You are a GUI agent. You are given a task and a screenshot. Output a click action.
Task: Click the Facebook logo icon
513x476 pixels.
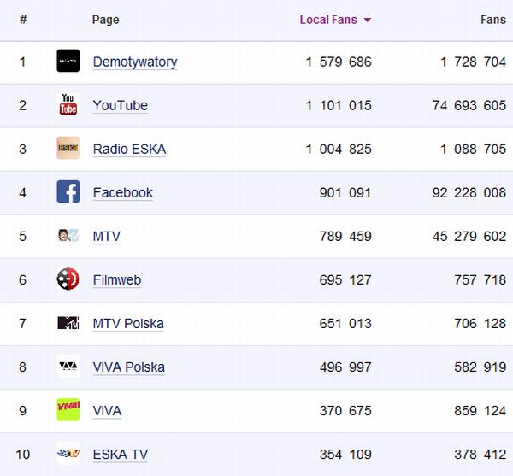pos(68,191)
